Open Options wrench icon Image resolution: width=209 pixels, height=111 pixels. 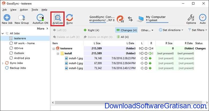191,18
